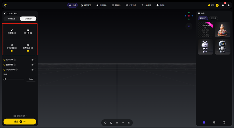Turn on the 分部件生成 part generation switch

point(33,70)
